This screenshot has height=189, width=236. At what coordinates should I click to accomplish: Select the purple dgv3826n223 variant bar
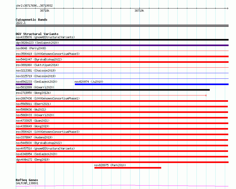coord(122,45)
